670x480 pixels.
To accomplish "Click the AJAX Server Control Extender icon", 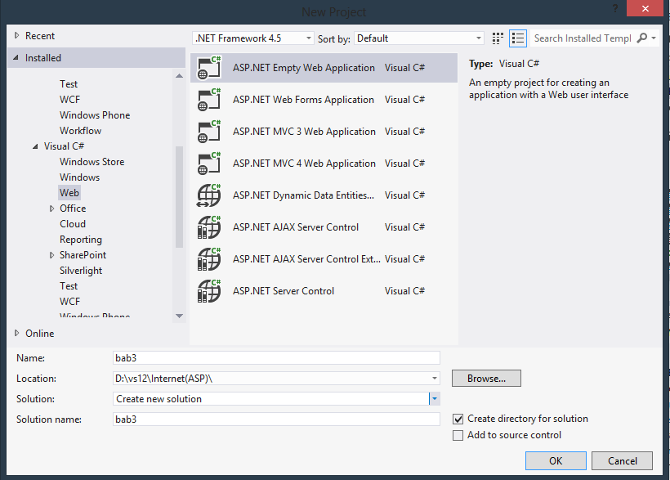I will point(209,259).
